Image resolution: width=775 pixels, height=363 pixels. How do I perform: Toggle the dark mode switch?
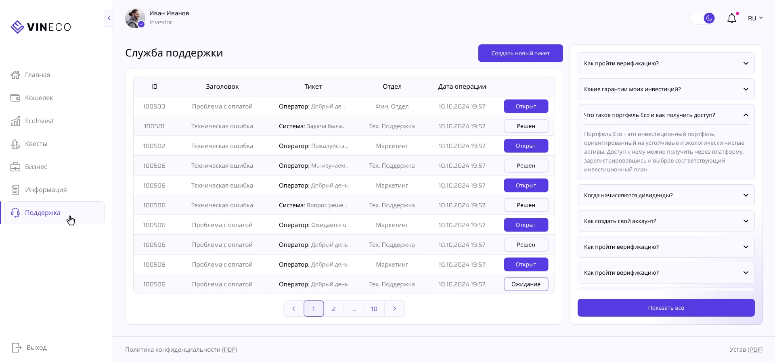pos(704,18)
